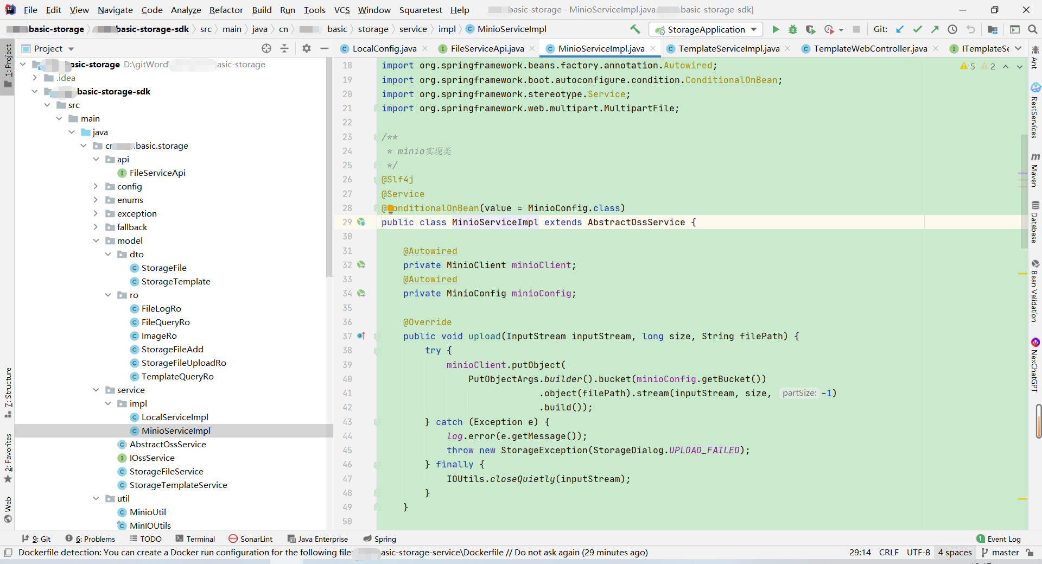Expand the exception package
The image size is (1042, 564).
96,213
